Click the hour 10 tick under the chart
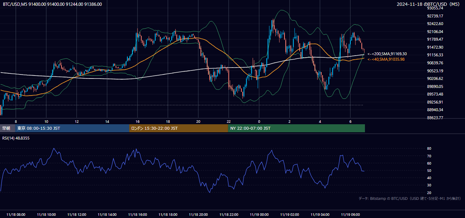 (46, 121)
